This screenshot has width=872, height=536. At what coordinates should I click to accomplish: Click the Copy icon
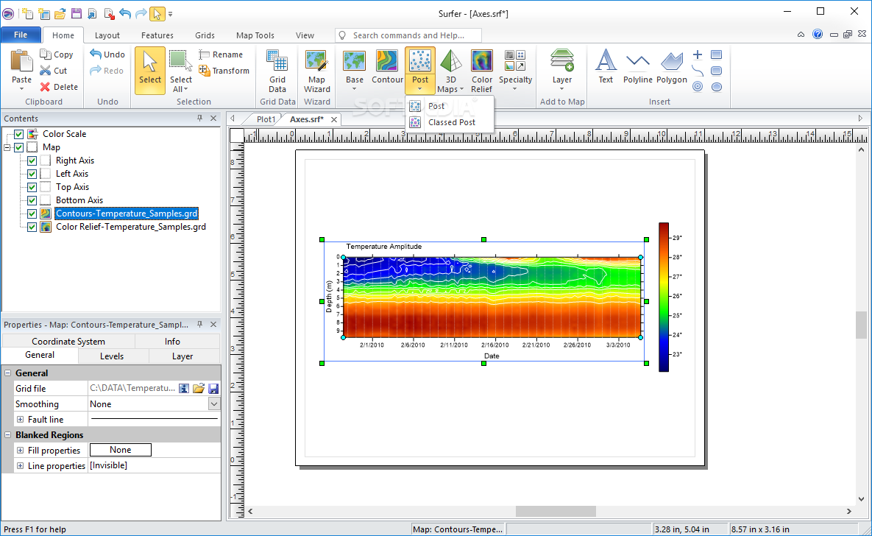click(46, 54)
